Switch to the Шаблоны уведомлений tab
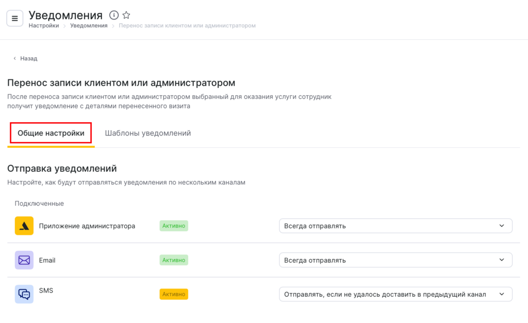528x323 pixels. tap(148, 133)
